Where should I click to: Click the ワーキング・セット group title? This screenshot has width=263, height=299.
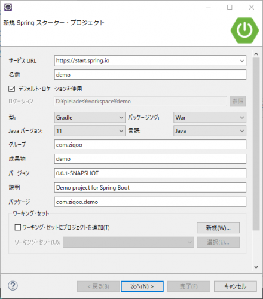pos(31,213)
